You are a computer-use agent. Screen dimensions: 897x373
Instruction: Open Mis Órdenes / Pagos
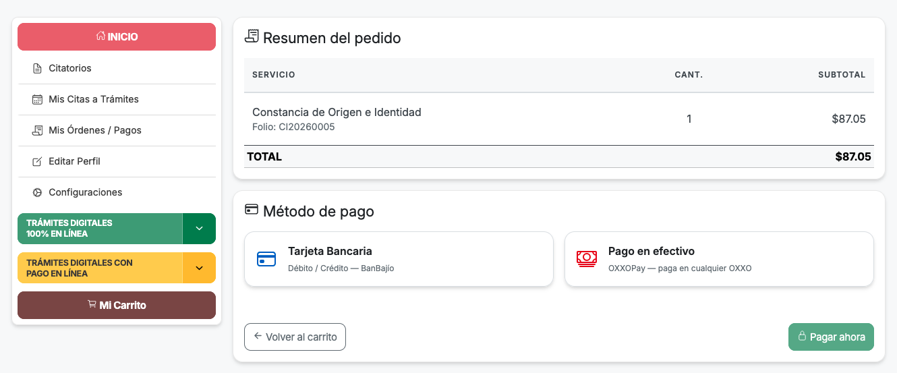117,130
